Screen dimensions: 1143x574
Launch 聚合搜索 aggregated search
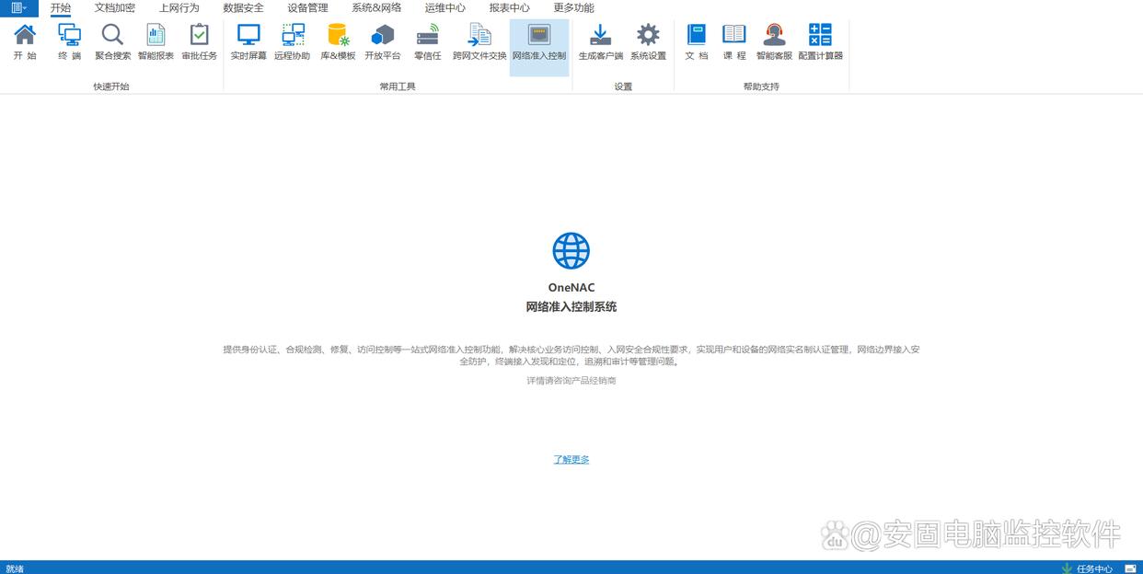pyautogui.click(x=112, y=42)
